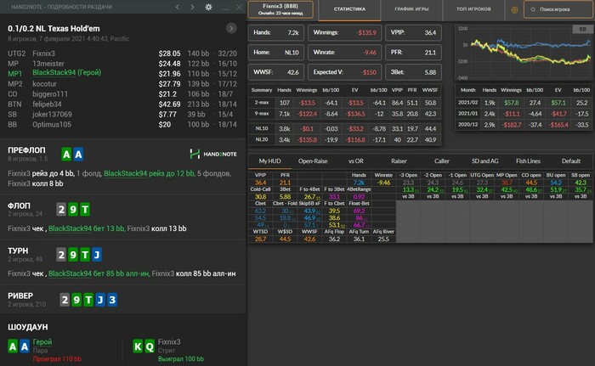This screenshot has height=366, width=595.
Task: Click the winnings graph
Action: pos(524,53)
